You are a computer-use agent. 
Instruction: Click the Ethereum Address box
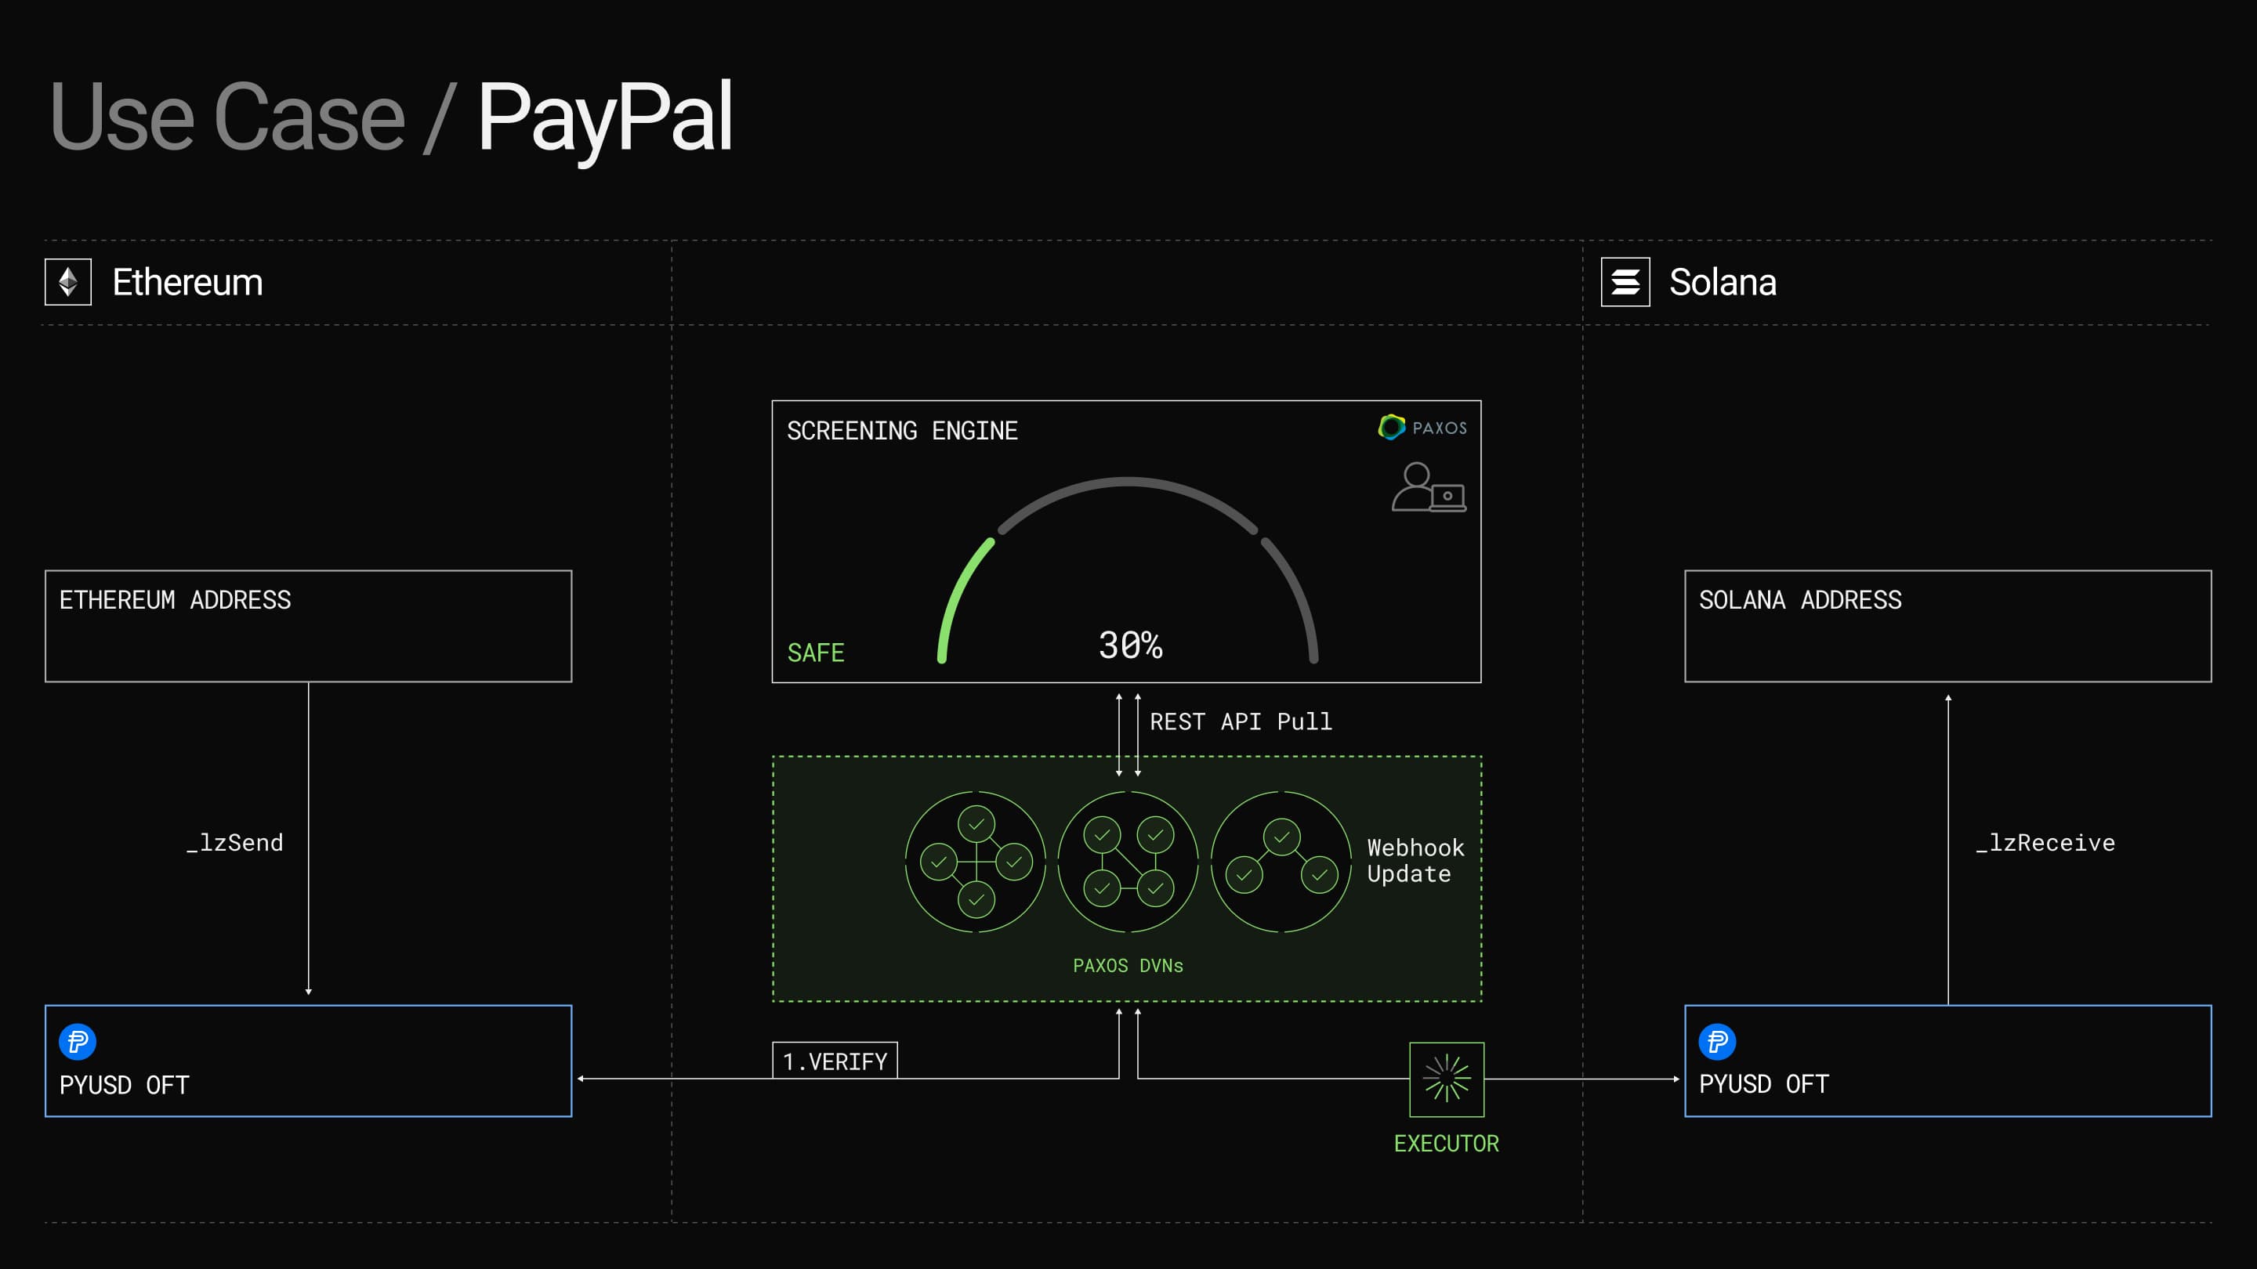pyautogui.click(x=309, y=626)
